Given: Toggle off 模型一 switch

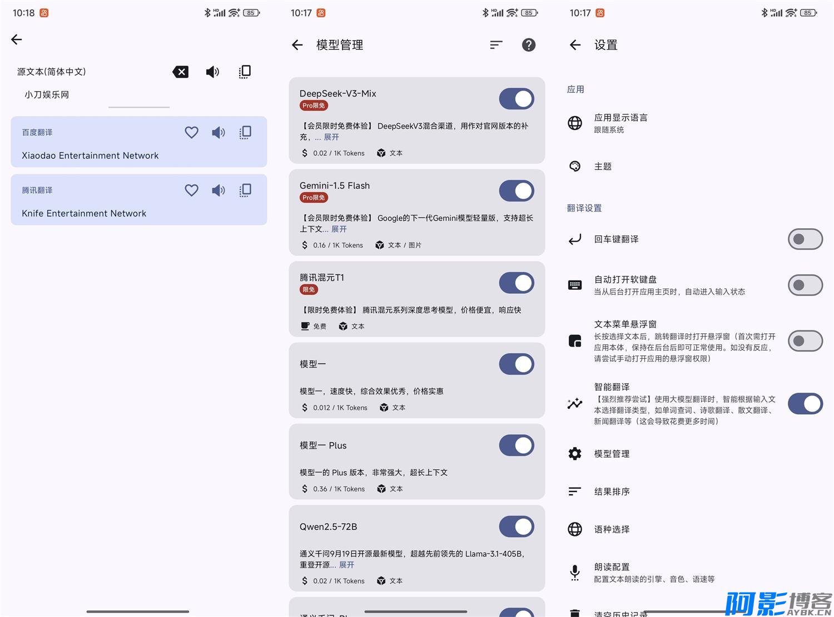Looking at the screenshot, I should tap(517, 364).
